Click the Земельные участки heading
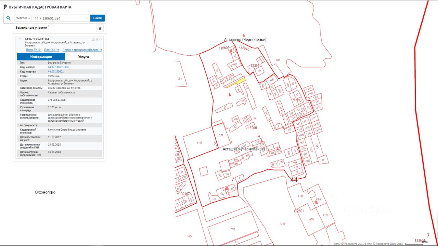This screenshot has width=438, height=246. coord(31,27)
